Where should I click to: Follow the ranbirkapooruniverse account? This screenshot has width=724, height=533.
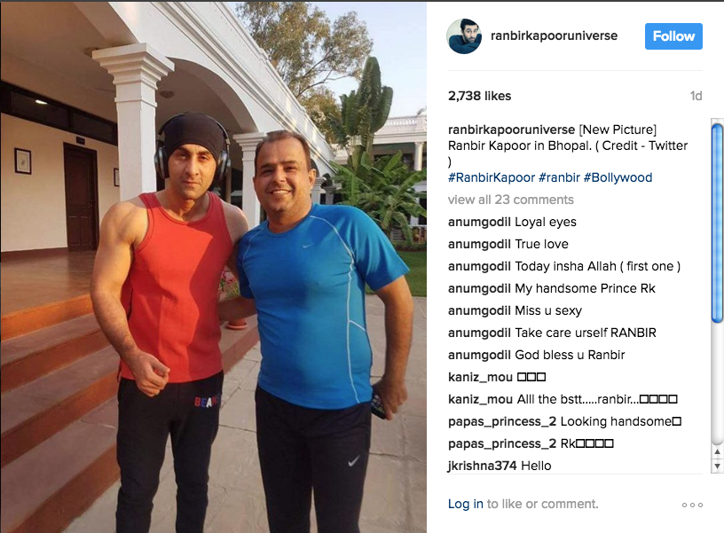click(x=673, y=36)
